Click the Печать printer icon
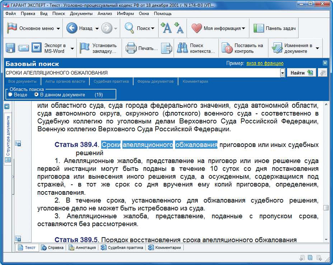333x265 pixels. point(130,47)
